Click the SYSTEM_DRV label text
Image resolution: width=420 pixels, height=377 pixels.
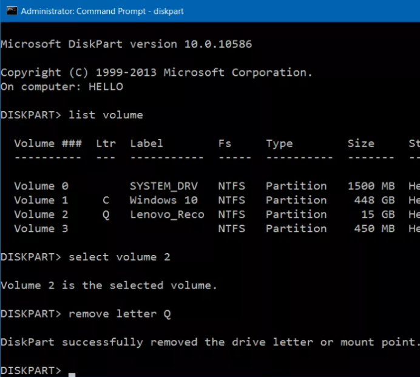point(164,186)
